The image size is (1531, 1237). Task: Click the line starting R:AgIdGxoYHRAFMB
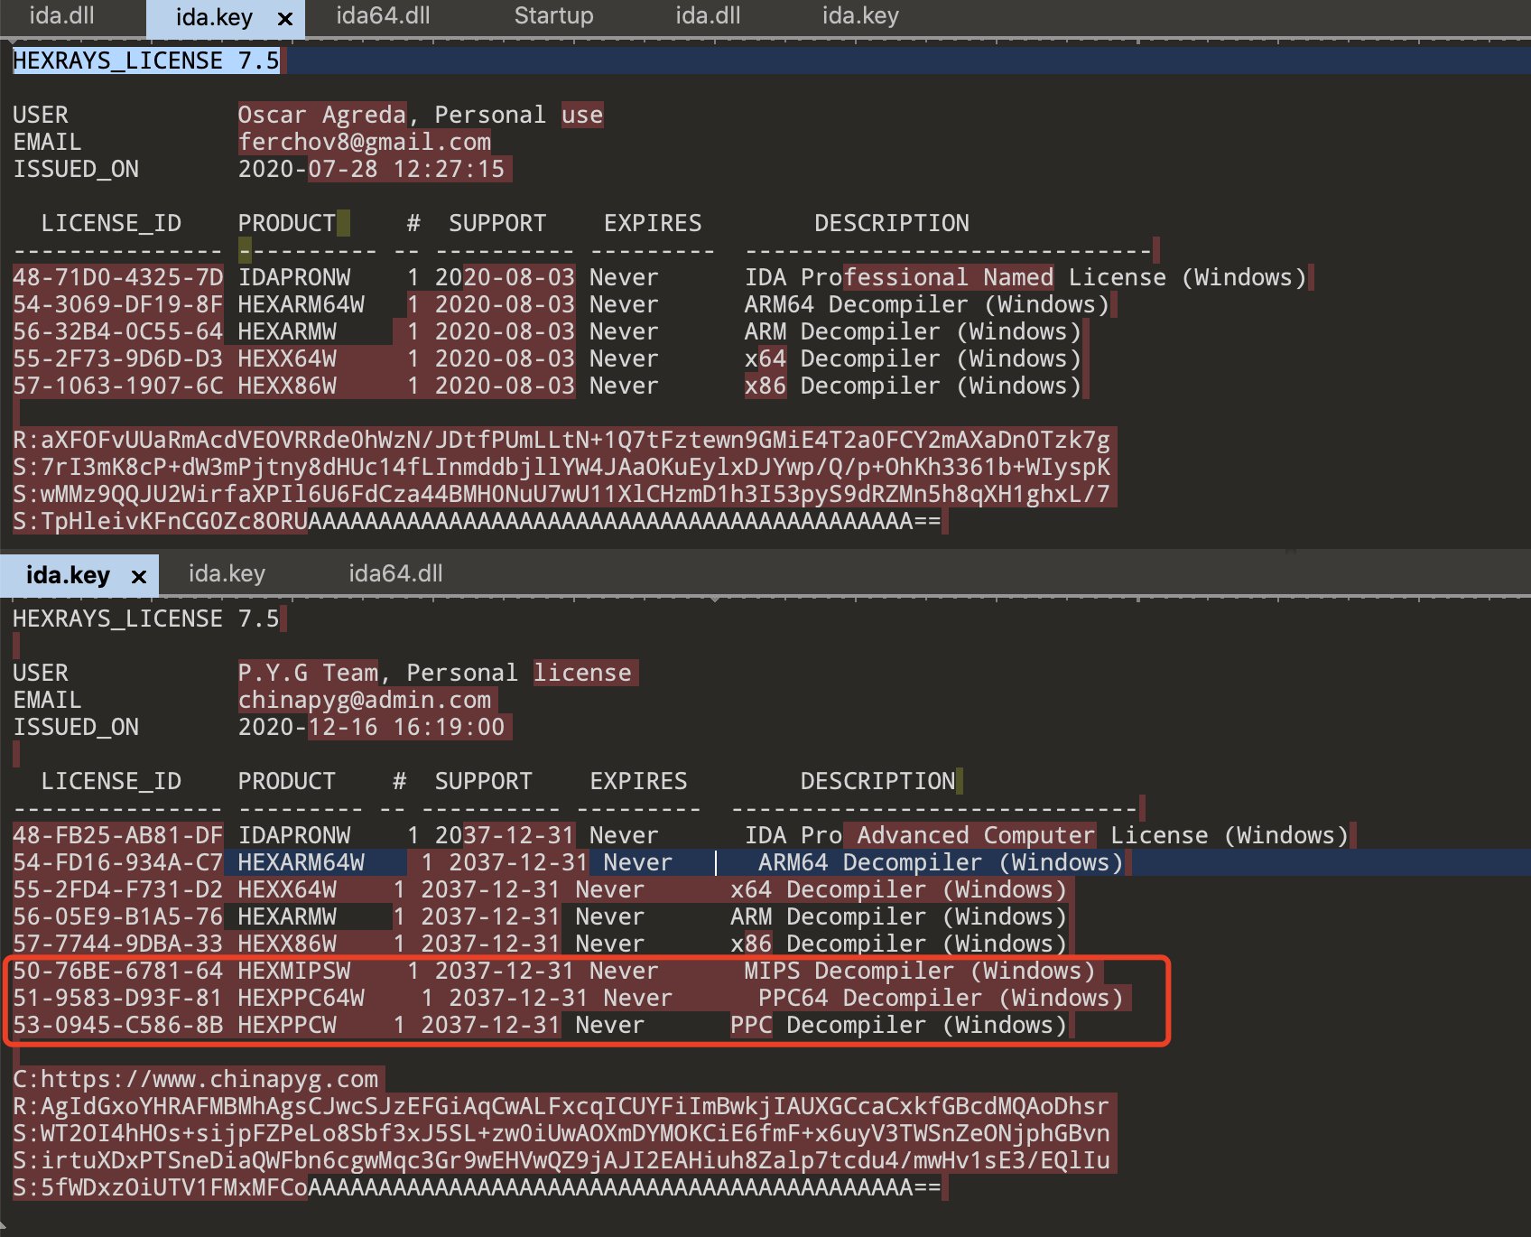[x=561, y=1106]
